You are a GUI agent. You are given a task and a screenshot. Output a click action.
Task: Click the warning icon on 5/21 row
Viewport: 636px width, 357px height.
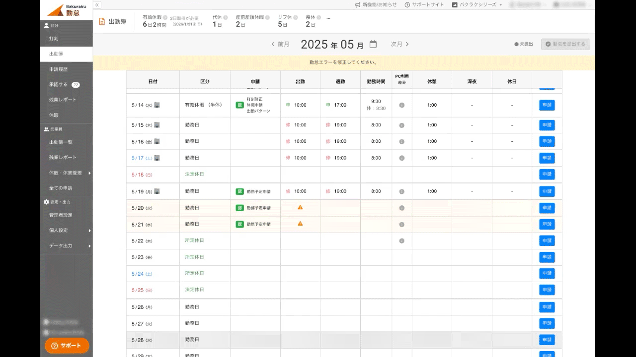(x=300, y=224)
